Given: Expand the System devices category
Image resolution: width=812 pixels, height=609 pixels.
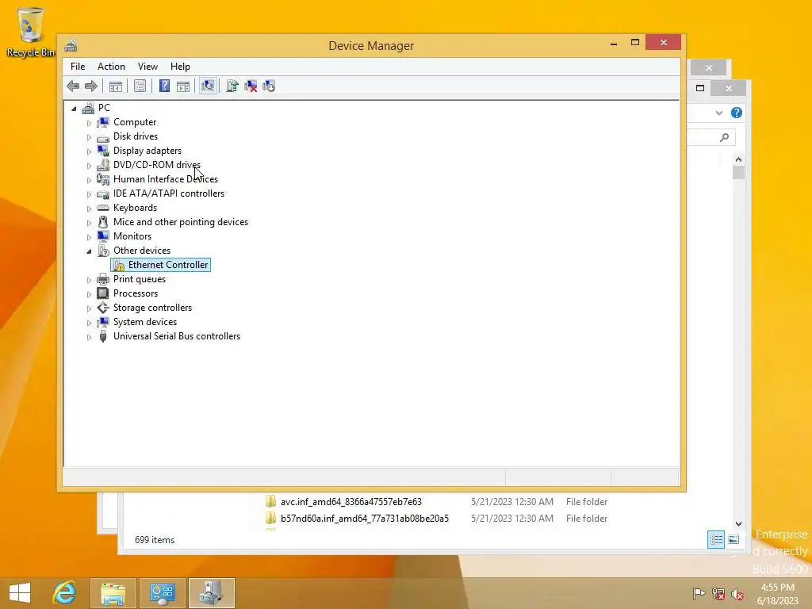Looking at the screenshot, I should (x=89, y=323).
